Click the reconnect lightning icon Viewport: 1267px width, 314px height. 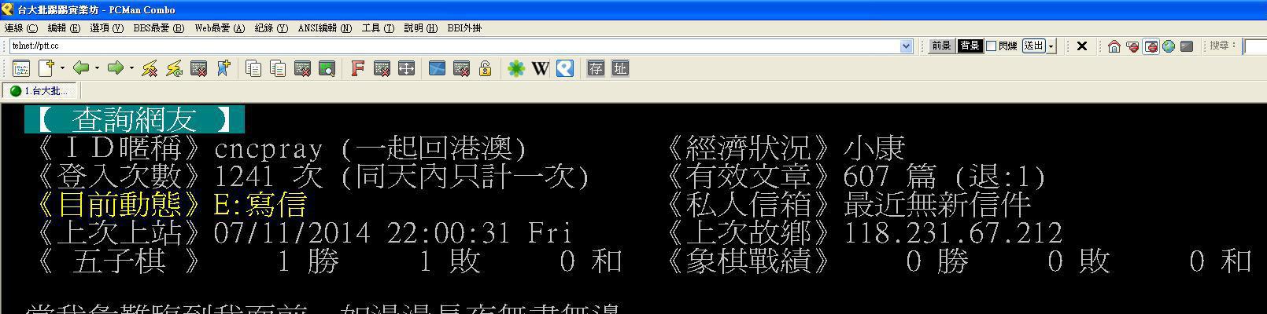174,68
